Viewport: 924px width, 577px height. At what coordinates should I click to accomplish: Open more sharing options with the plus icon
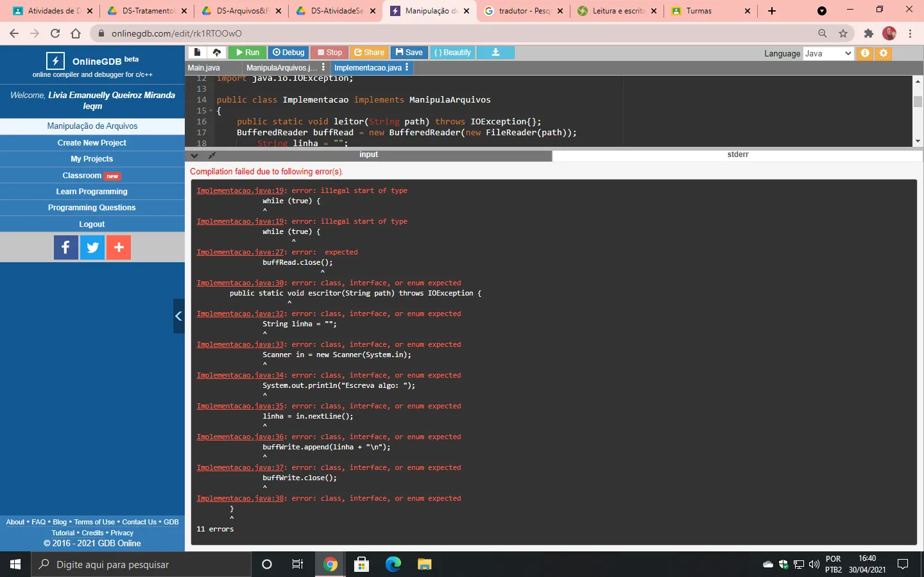click(119, 247)
